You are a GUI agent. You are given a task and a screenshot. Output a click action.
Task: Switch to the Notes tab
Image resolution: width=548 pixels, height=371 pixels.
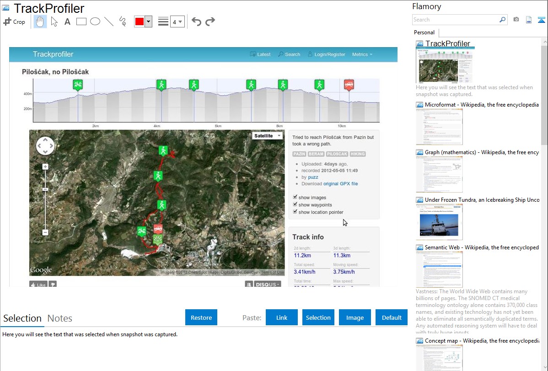60,318
